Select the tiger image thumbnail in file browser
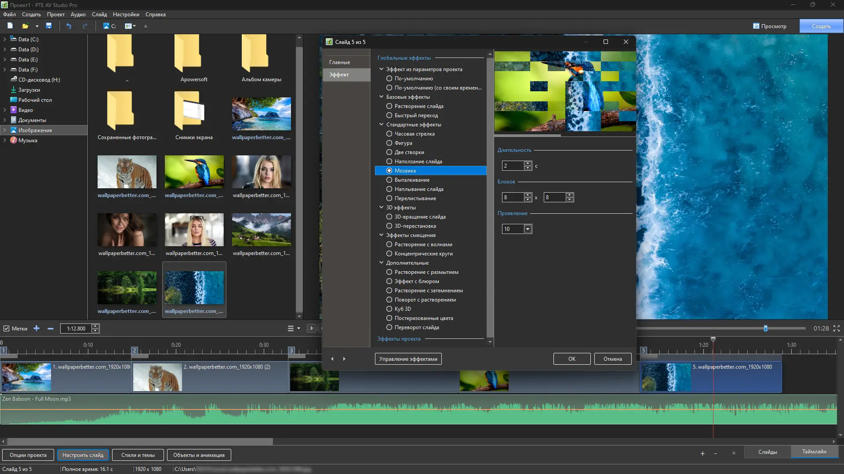 tap(127, 172)
